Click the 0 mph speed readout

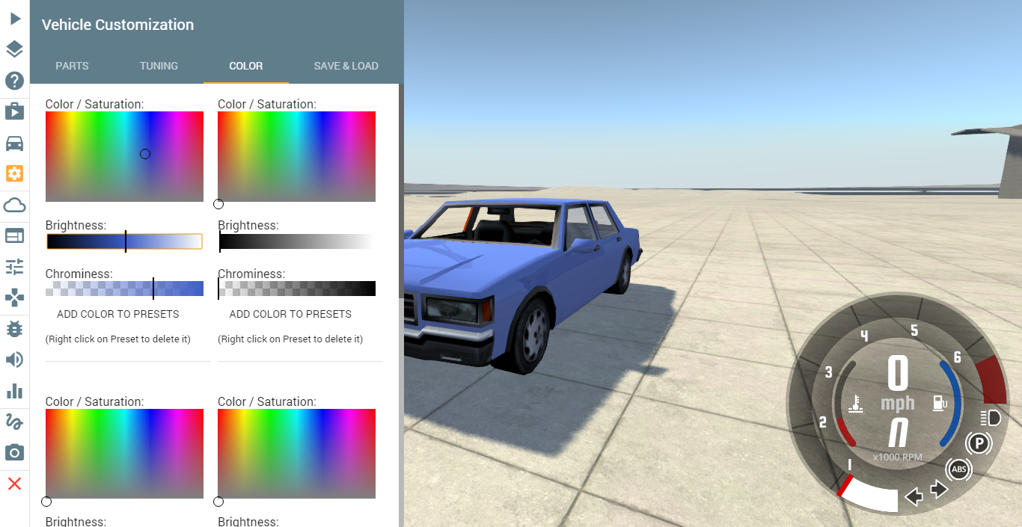pos(898,384)
